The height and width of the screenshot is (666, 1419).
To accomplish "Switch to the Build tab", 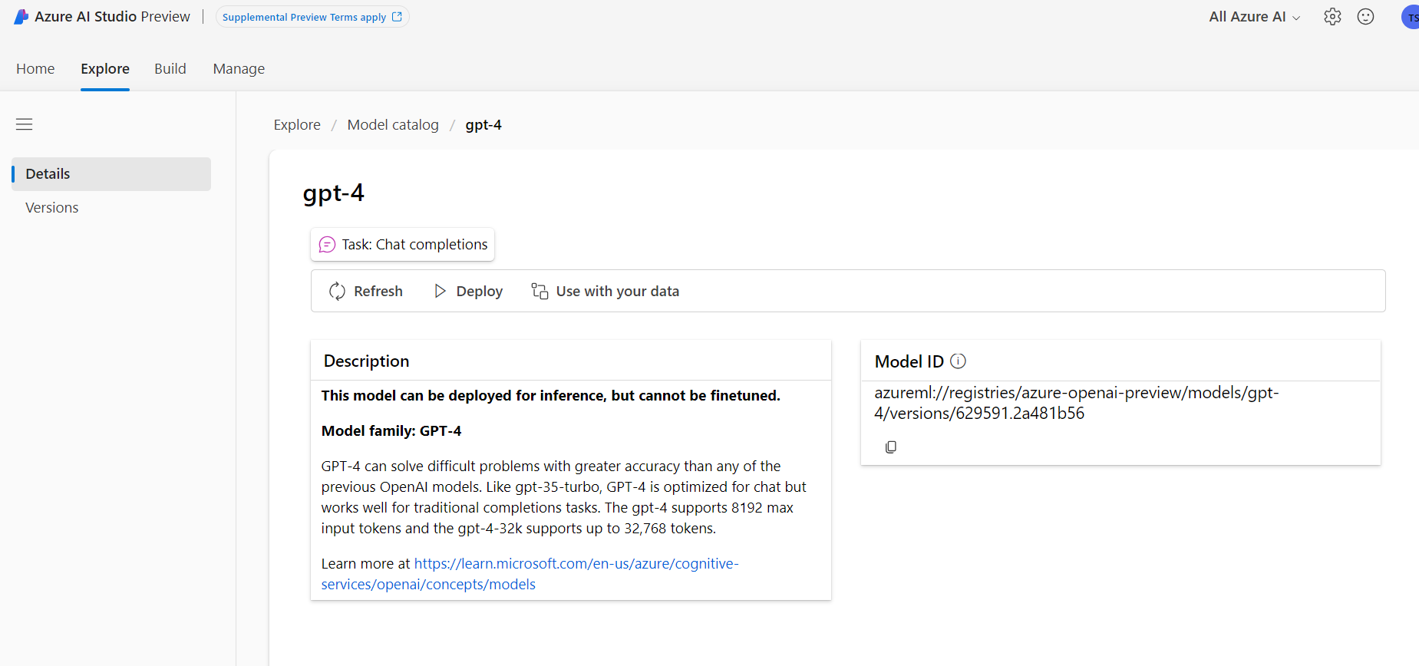I will pos(170,69).
